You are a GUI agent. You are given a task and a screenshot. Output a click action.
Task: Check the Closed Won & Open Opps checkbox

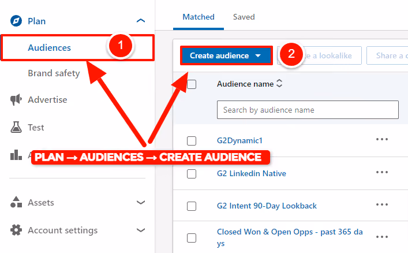tap(192, 238)
